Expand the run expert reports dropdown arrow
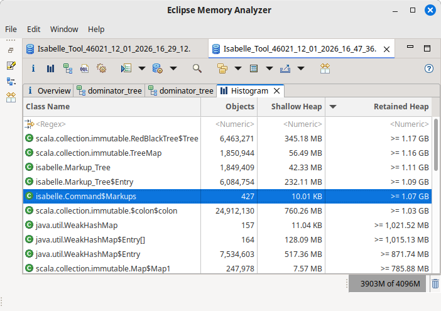Screen dimensions: 441x311 tap(142, 68)
